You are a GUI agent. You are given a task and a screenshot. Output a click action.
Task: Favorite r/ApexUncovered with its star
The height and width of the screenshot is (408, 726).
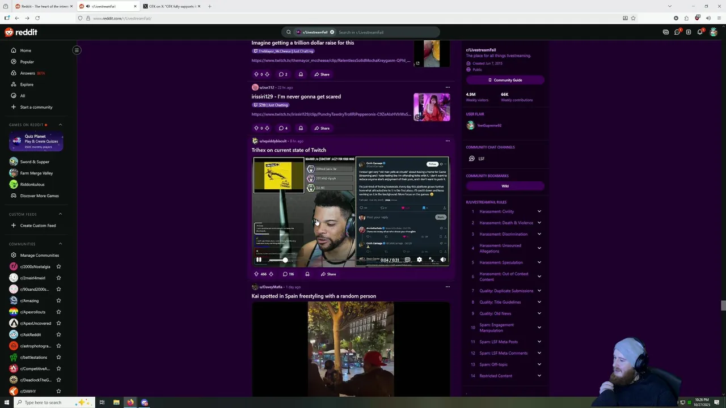pos(58,323)
